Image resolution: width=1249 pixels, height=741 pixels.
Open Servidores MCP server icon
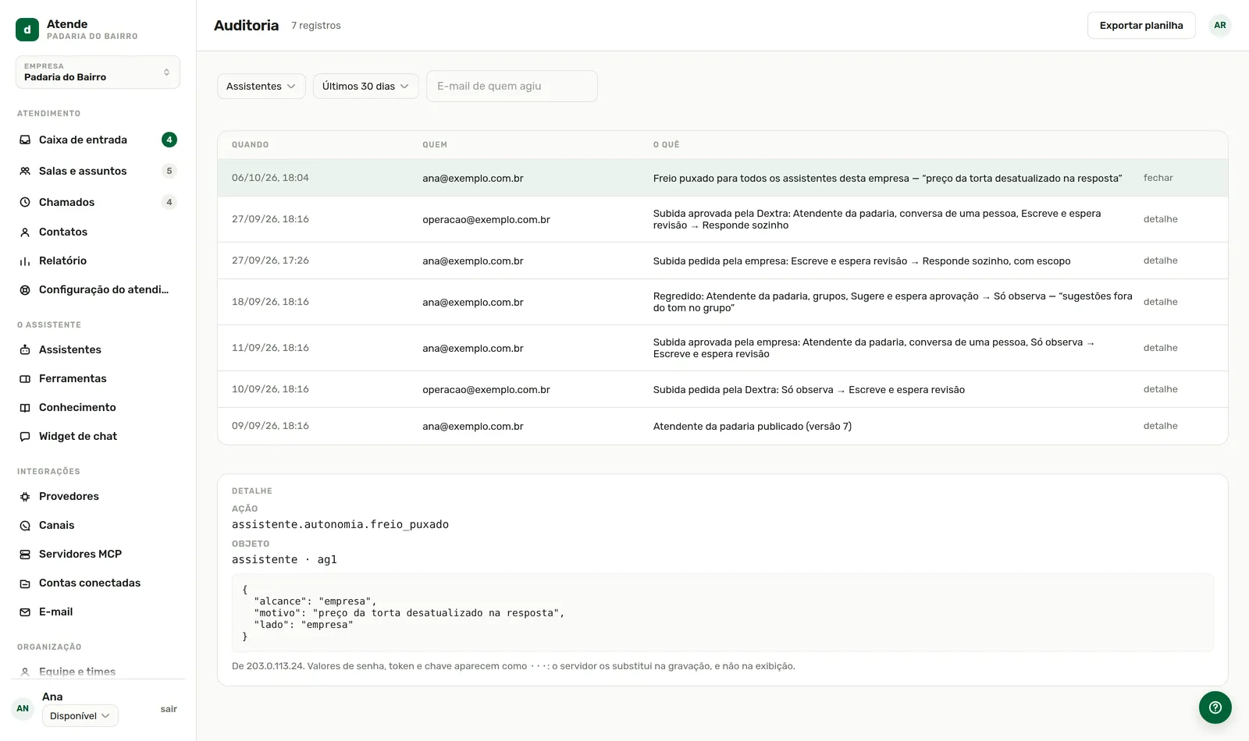[x=25, y=554]
